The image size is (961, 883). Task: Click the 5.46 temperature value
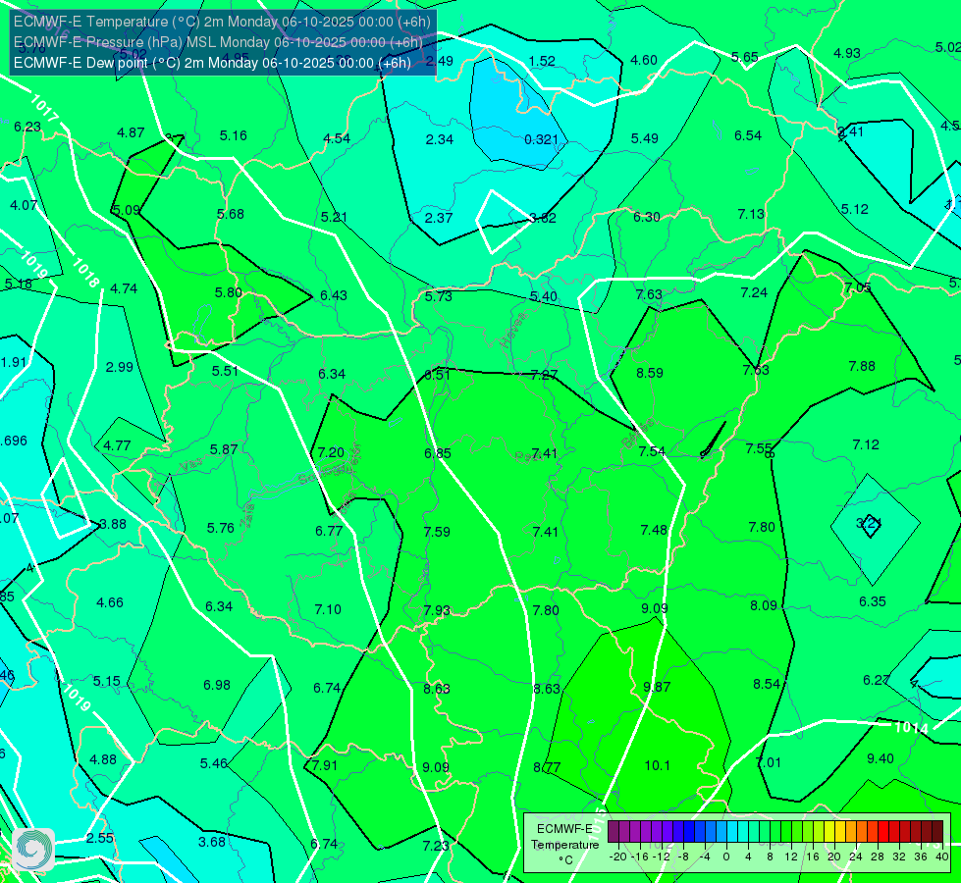213,763
